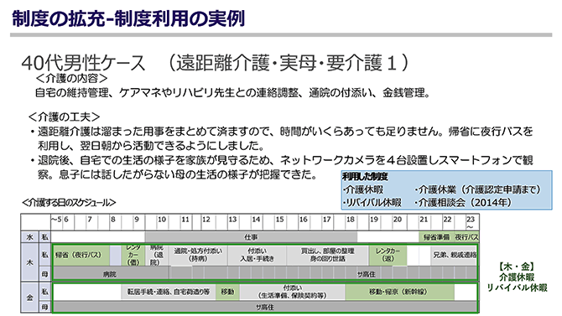
Task: Click the <介護の工夫> subheading
Action: [65, 117]
